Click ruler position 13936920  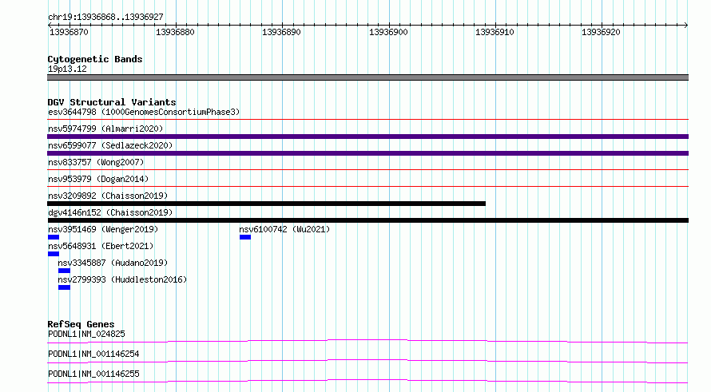[x=602, y=32]
